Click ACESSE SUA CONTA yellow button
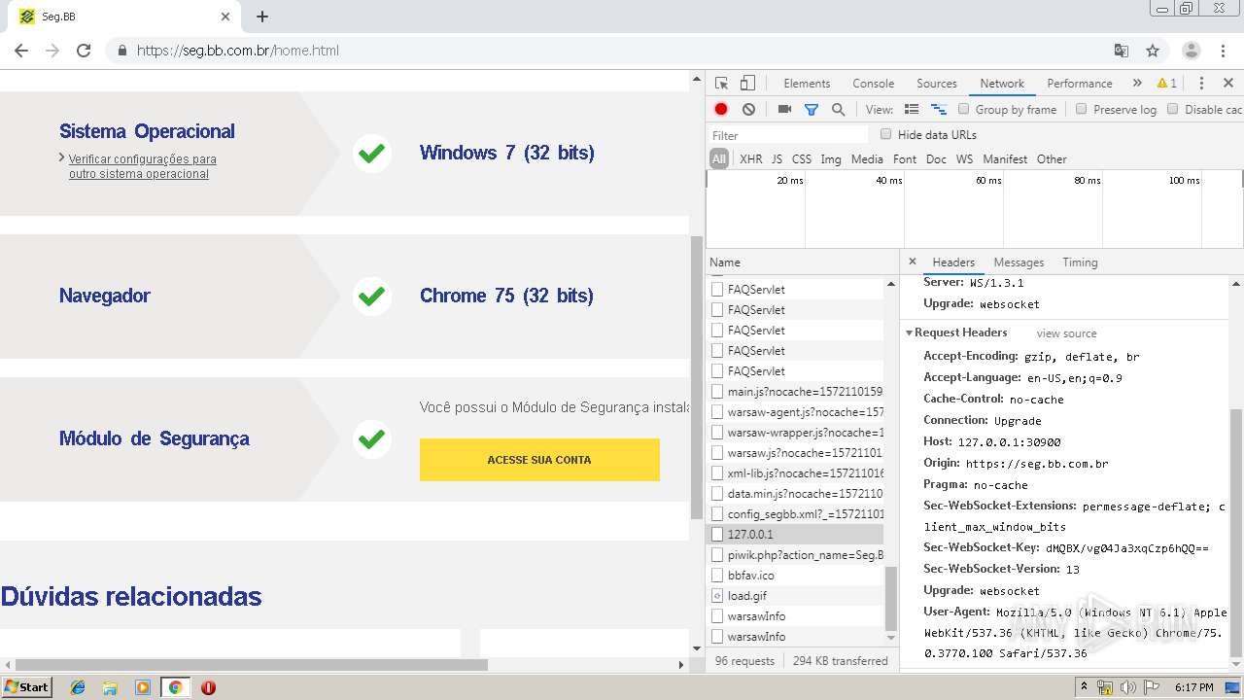 (539, 460)
